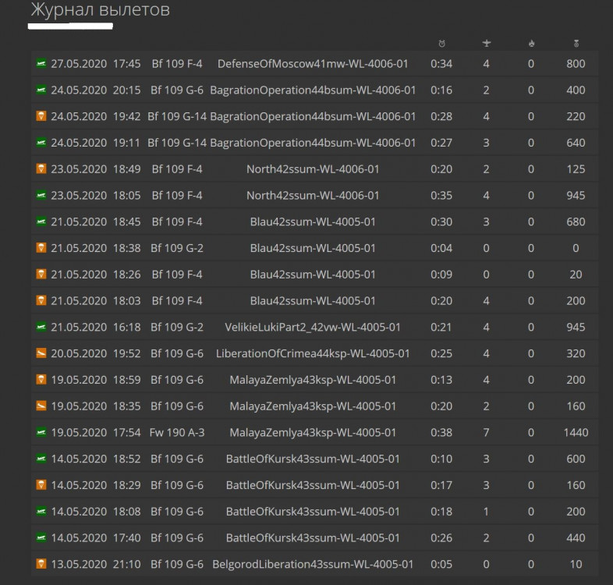The height and width of the screenshot is (585, 613).
Task: Click parachute icon for 21.05.2020 18:03 sortie
Action: (41, 300)
